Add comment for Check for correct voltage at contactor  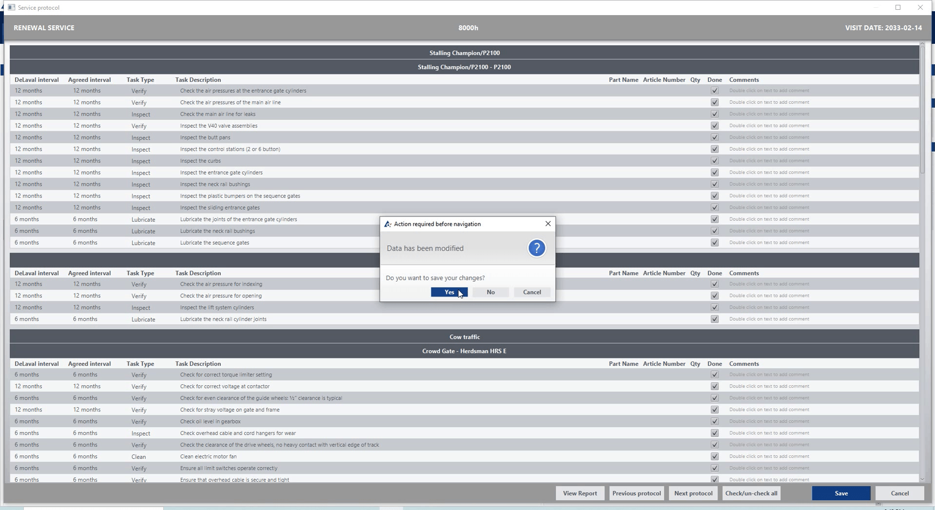coord(769,386)
